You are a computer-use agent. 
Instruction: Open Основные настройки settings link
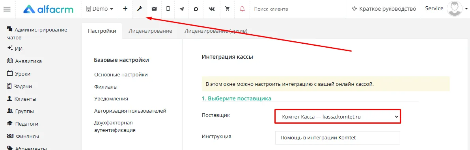pos(121,74)
